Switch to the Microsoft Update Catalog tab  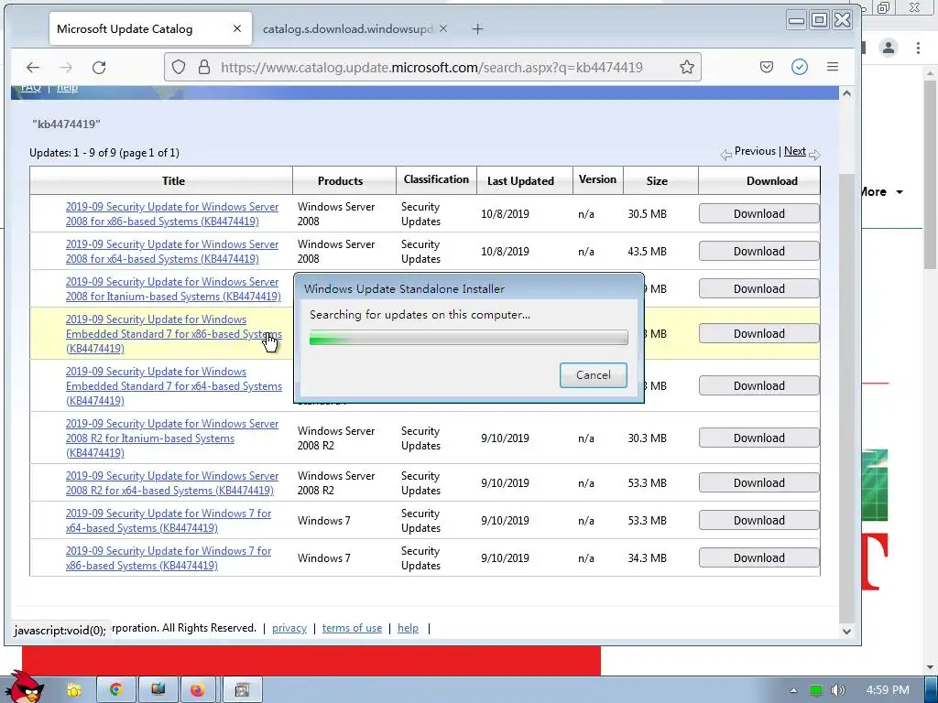pos(150,28)
